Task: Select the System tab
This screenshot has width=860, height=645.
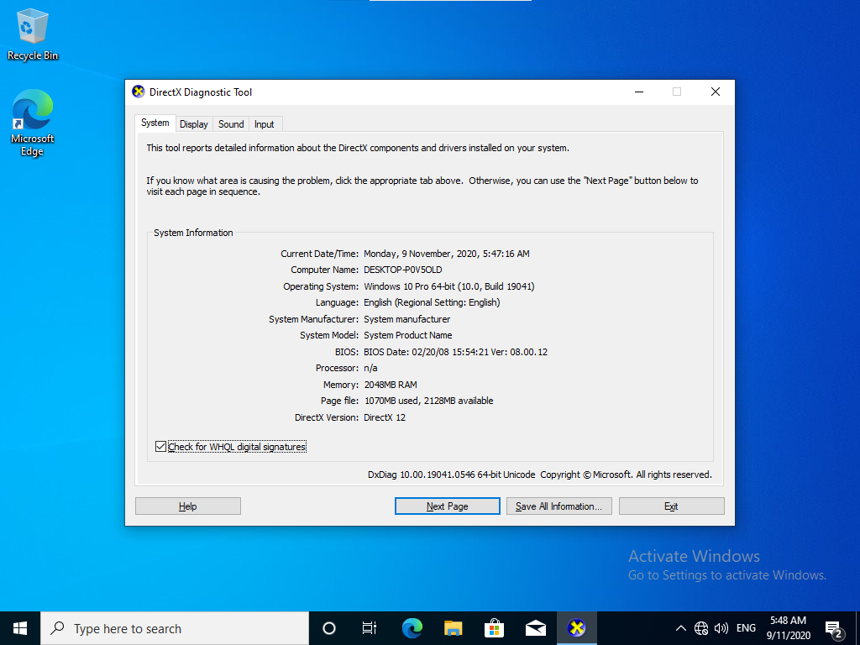Action: coord(155,123)
